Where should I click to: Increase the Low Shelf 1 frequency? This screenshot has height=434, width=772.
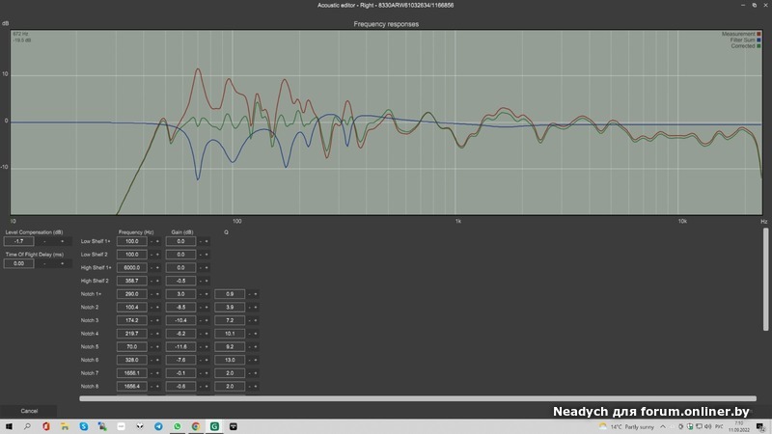click(157, 242)
